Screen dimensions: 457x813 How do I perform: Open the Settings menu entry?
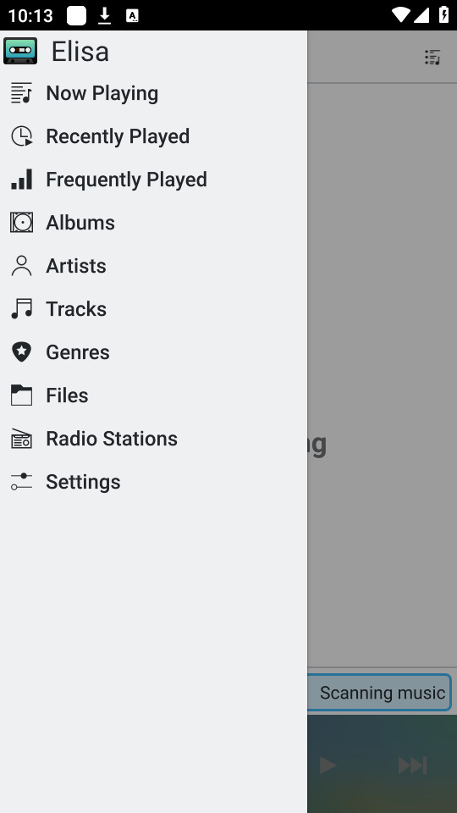(153, 482)
